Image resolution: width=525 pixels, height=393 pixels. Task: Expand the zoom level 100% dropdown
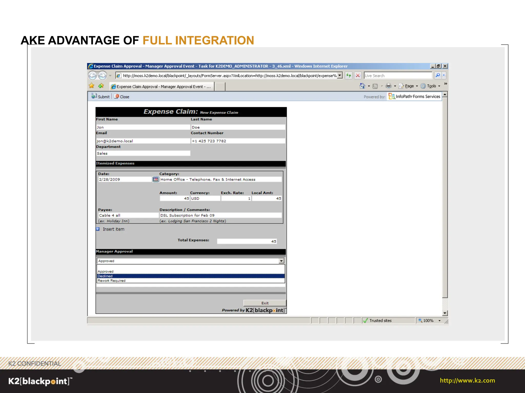[x=439, y=321]
